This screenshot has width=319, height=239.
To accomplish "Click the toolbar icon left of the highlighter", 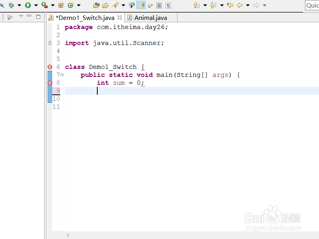I will click(132, 5).
